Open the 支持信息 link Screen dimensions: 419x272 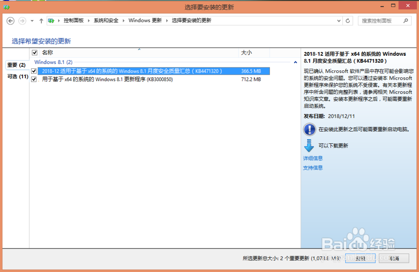313,168
